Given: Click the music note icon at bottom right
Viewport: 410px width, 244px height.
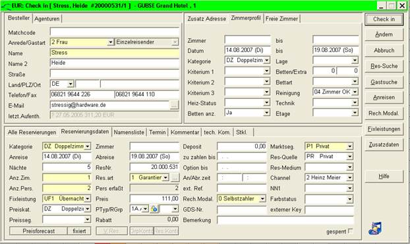Looking at the screenshot, I should (x=375, y=228).
